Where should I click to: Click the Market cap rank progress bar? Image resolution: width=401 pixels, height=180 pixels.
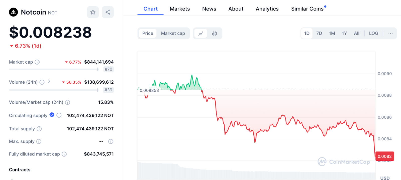[x=54, y=69]
